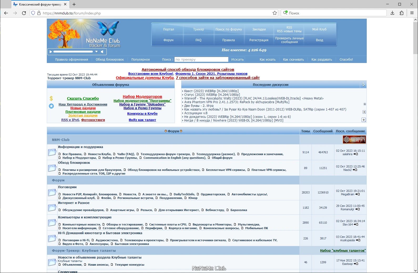
Task: Click the largest plus expander in discussions
Action: (364, 120)
